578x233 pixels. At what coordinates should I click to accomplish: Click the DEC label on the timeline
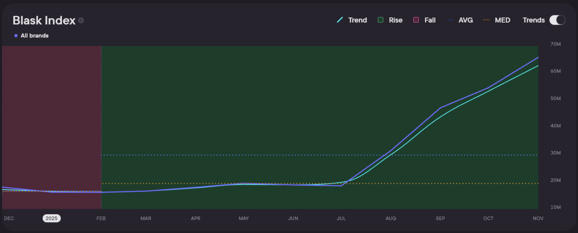coord(9,218)
